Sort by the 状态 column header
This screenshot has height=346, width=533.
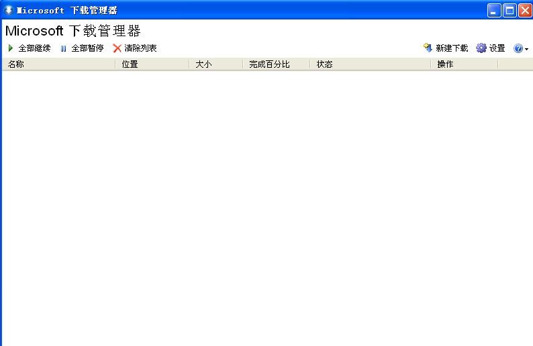pos(371,64)
